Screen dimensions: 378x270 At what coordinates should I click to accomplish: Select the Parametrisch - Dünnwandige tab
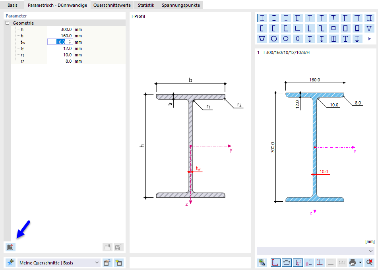(x=57, y=5)
